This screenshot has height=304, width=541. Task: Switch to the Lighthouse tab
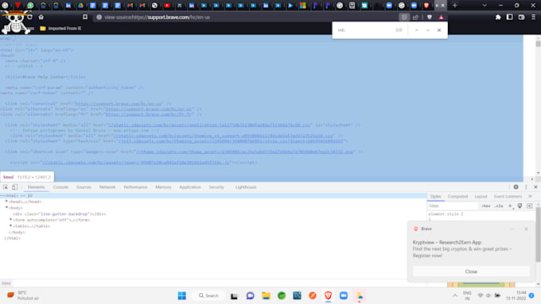[x=246, y=187]
